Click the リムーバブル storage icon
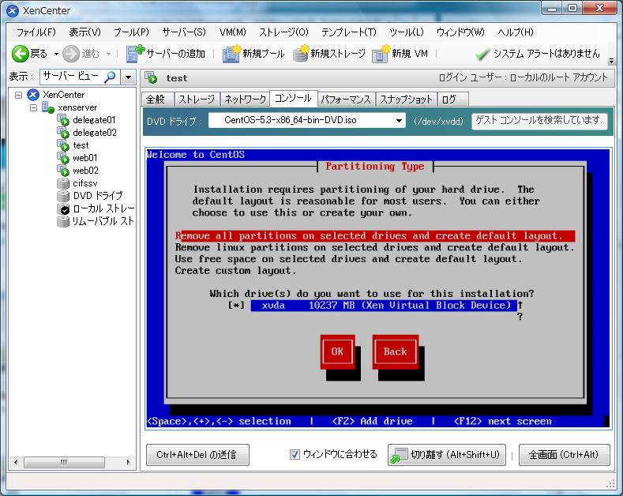623x496 pixels. [63, 221]
